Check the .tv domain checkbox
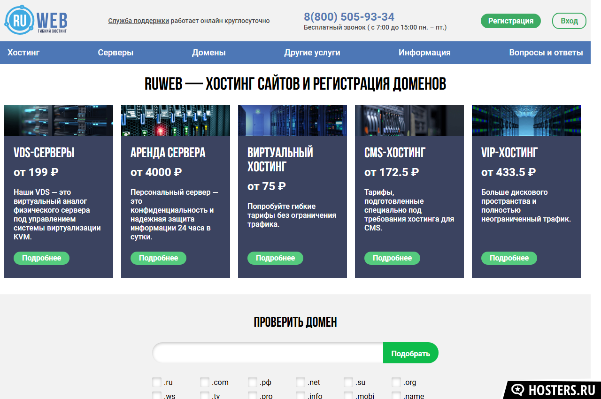The image size is (601, 399). coord(205,396)
